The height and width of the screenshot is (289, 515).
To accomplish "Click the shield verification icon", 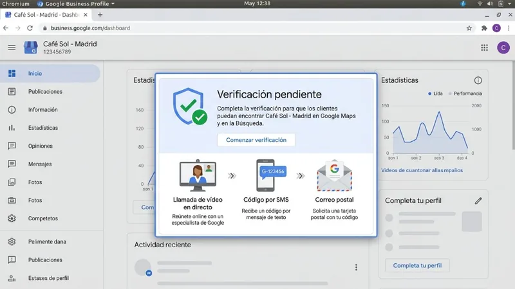I will point(190,107).
